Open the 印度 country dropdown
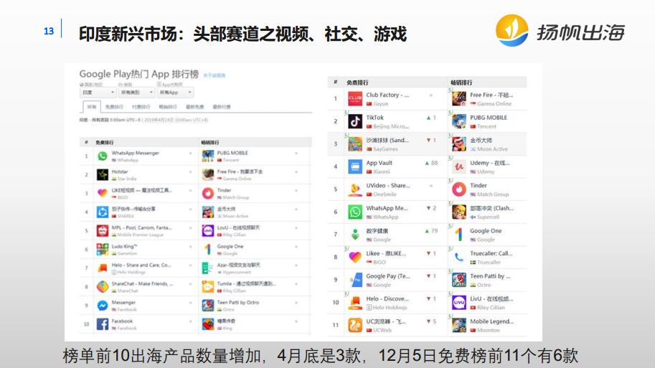Screen dimensions: 655x368 tap(98, 93)
